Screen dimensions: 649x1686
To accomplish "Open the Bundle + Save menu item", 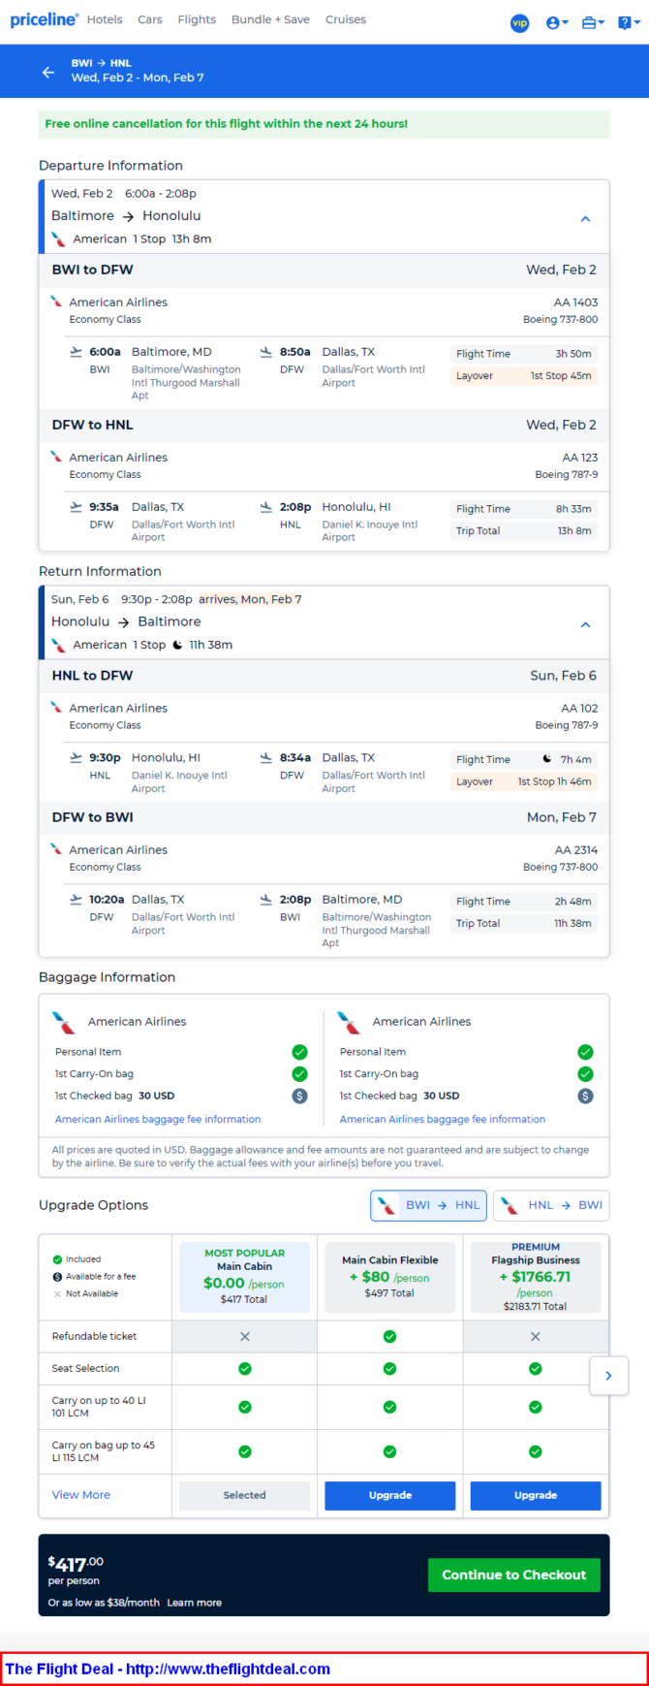I will (270, 19).
